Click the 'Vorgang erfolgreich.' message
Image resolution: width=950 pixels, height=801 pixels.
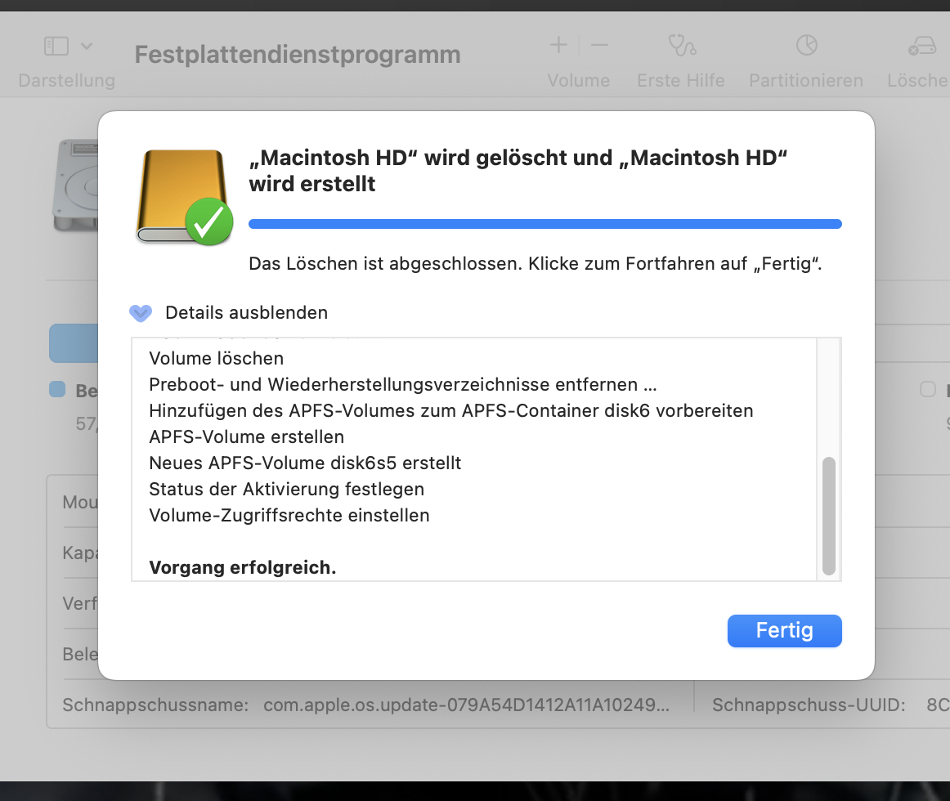(x=242, y=568)
